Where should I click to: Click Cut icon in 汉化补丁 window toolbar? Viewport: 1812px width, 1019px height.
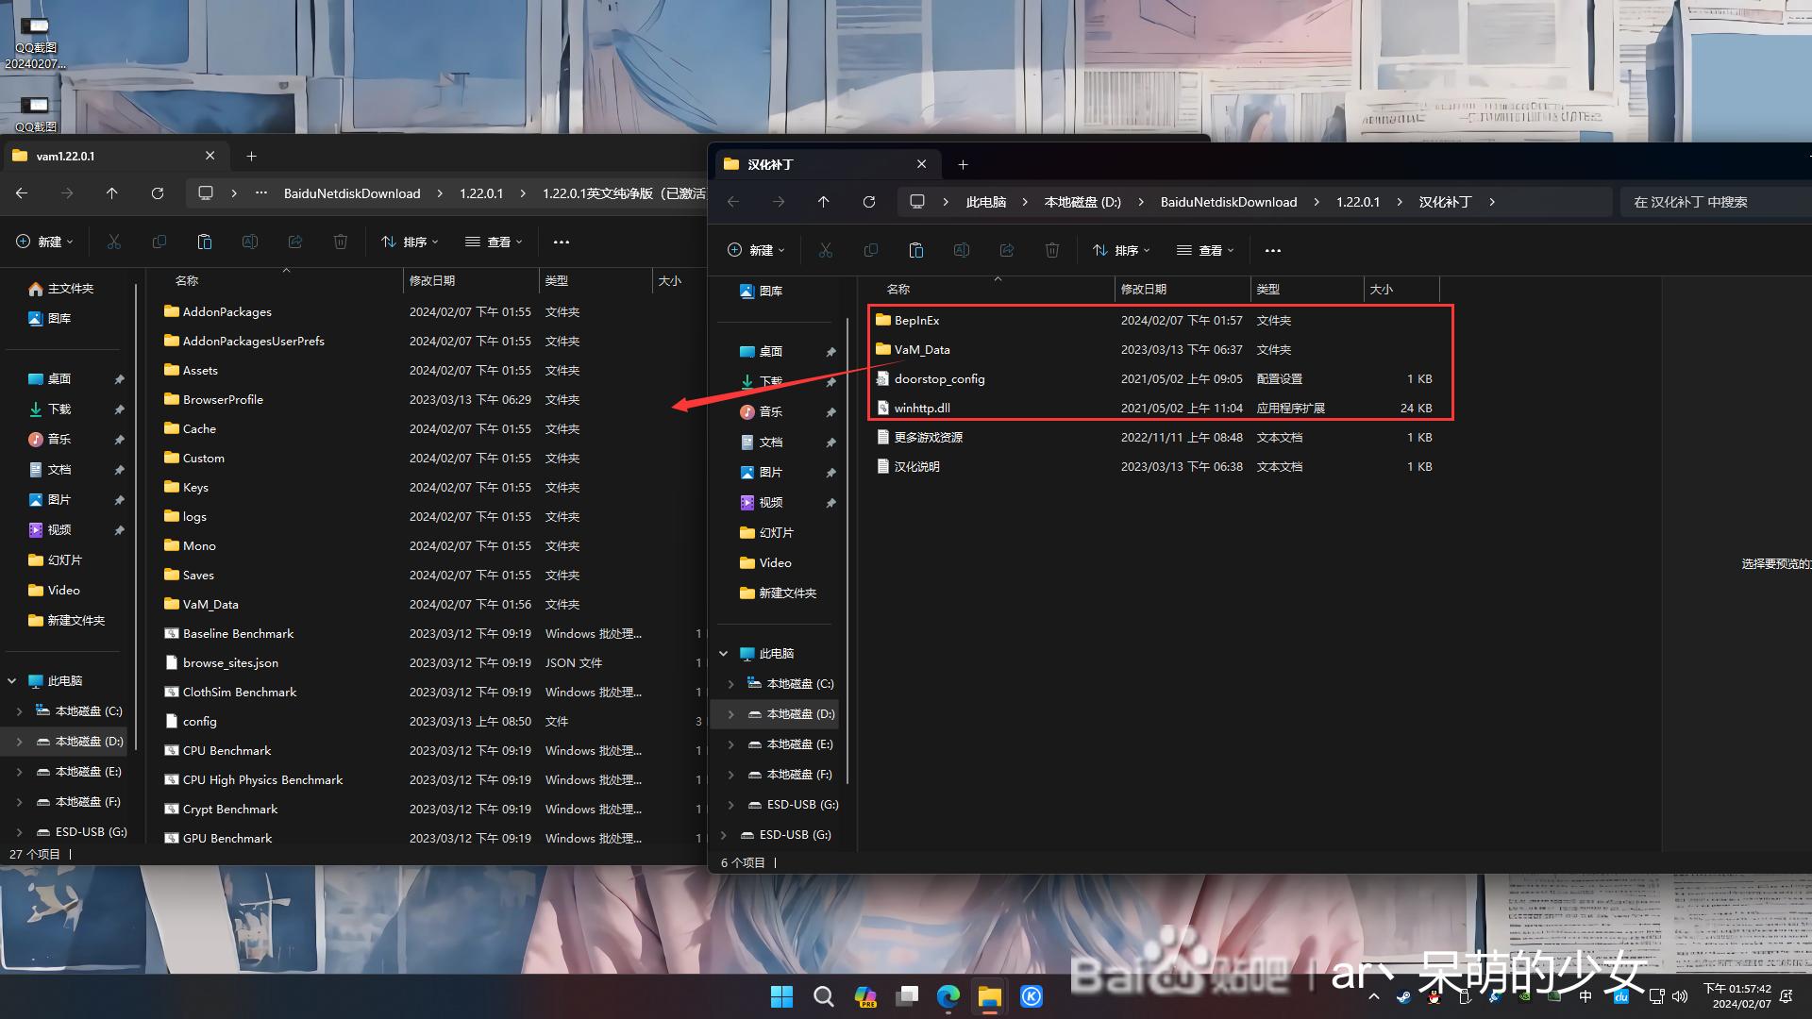826,250
